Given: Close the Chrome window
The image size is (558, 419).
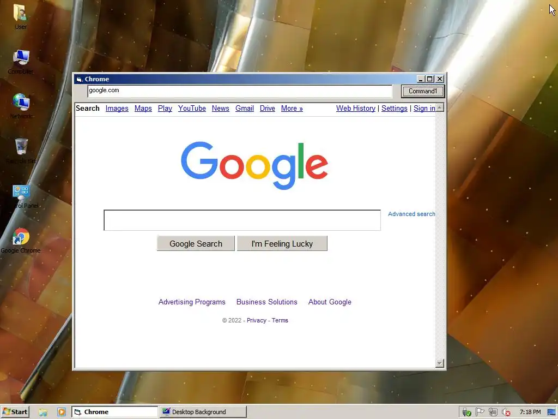Looking at the screenshot, I should coord(440,79).
